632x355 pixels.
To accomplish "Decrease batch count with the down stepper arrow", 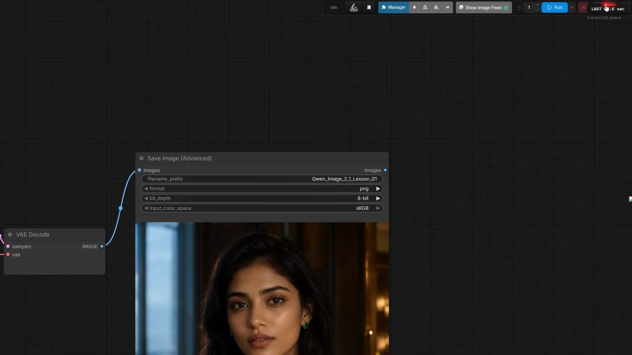I will 537,10.
